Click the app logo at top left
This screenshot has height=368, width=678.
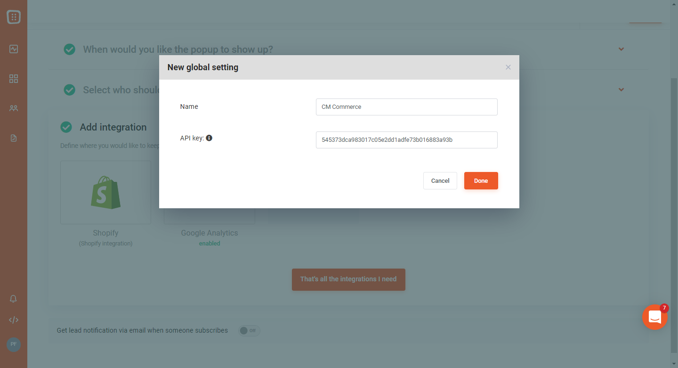point(14,17)
